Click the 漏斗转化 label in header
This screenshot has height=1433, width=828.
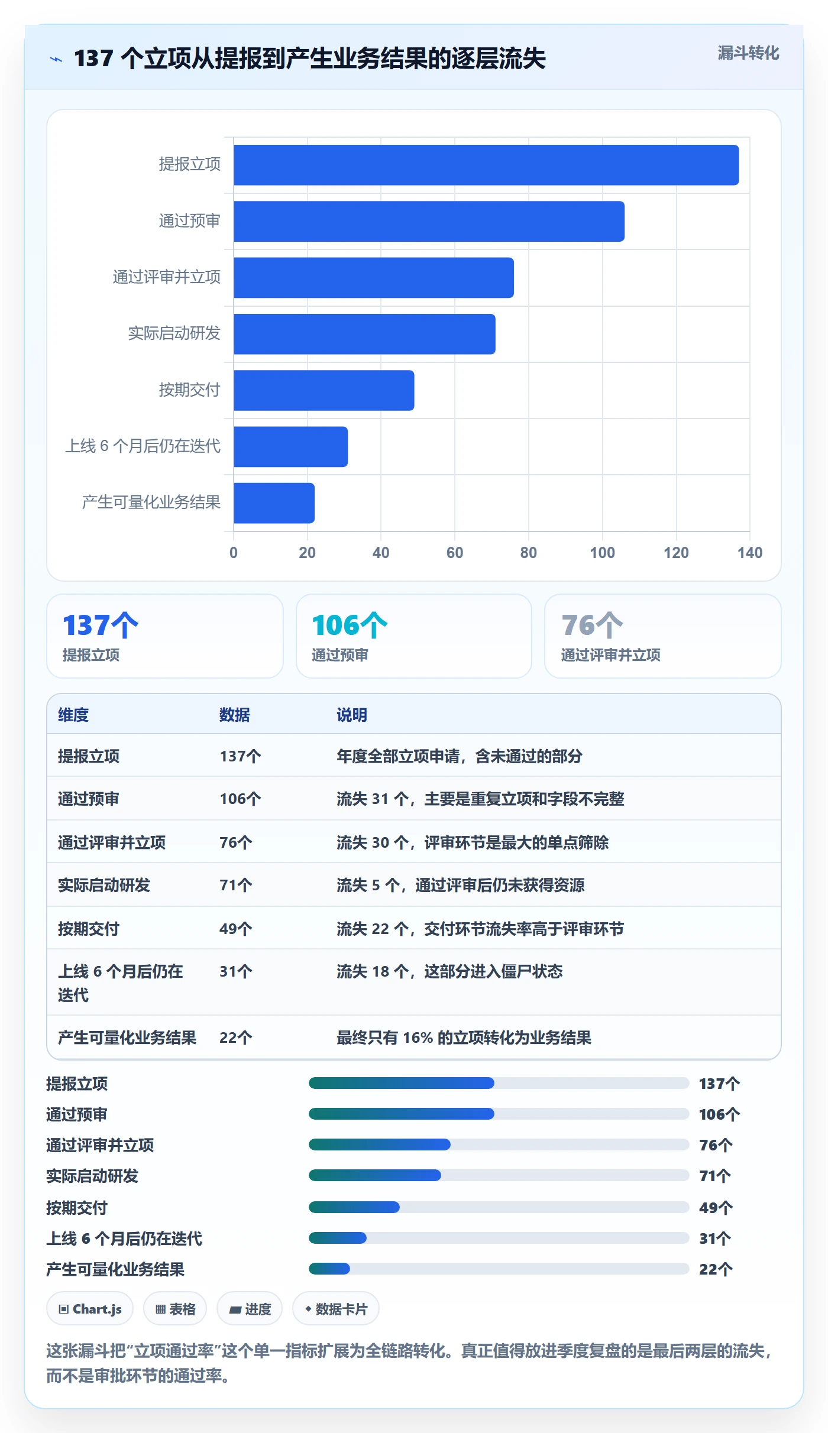[748, 53]
